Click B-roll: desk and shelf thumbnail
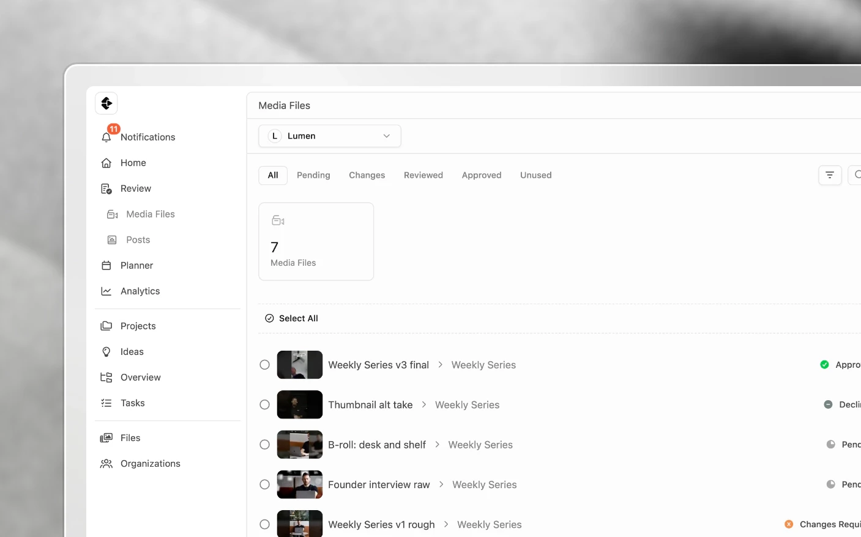The height and width of the screenshot is (537, 861). click(300, 445)
